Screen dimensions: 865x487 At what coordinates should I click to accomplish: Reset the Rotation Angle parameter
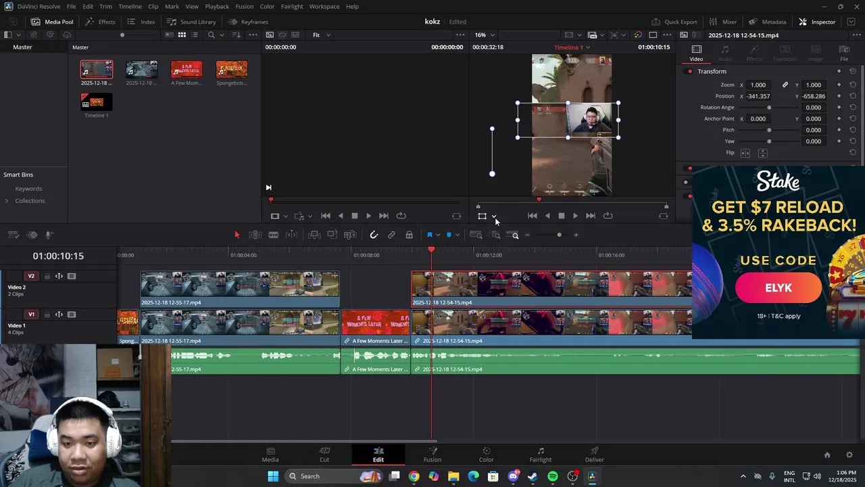point(853,108)
